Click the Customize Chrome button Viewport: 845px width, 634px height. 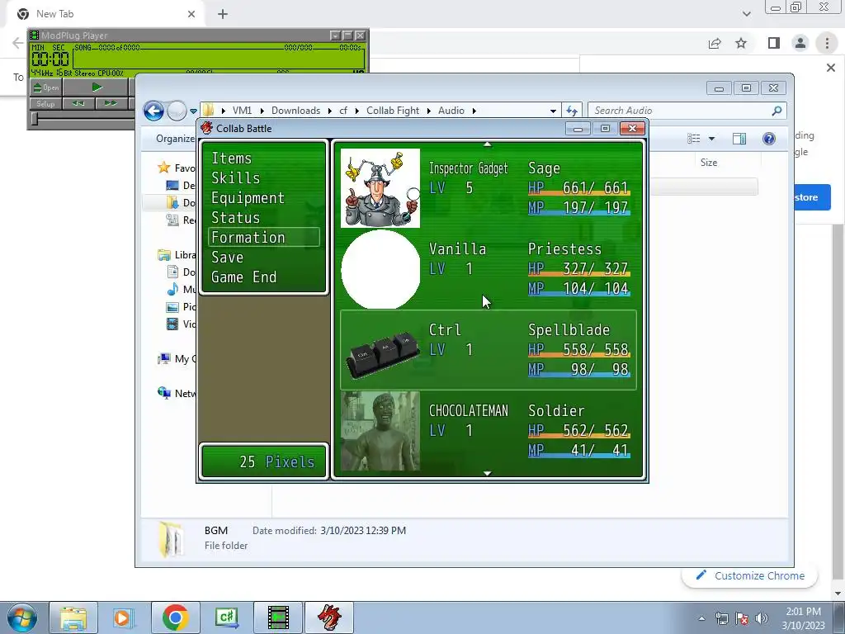pos(749,575)
